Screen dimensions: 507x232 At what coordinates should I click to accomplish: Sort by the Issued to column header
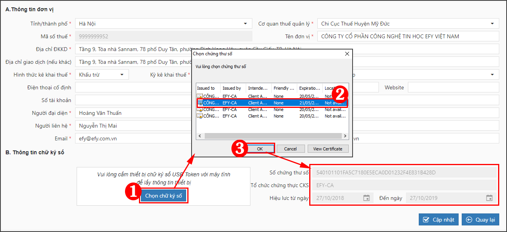208,88
